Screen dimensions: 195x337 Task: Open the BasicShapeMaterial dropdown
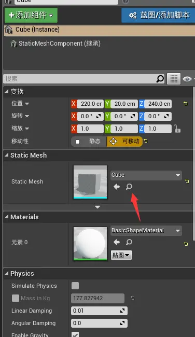point(146,231)
